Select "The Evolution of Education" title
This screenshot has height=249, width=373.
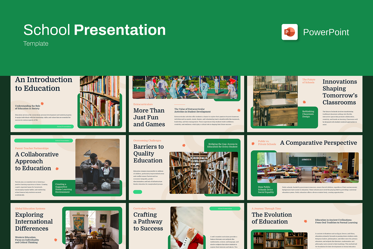272,218
